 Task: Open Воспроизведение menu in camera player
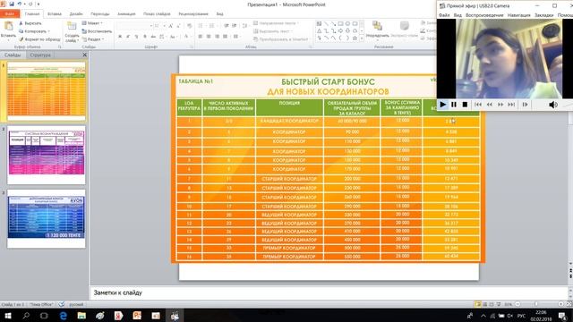pyautogui.click(x=484, y=15)
